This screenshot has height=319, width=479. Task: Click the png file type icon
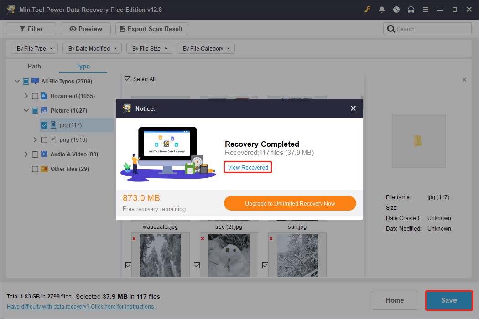click(53, 139)
